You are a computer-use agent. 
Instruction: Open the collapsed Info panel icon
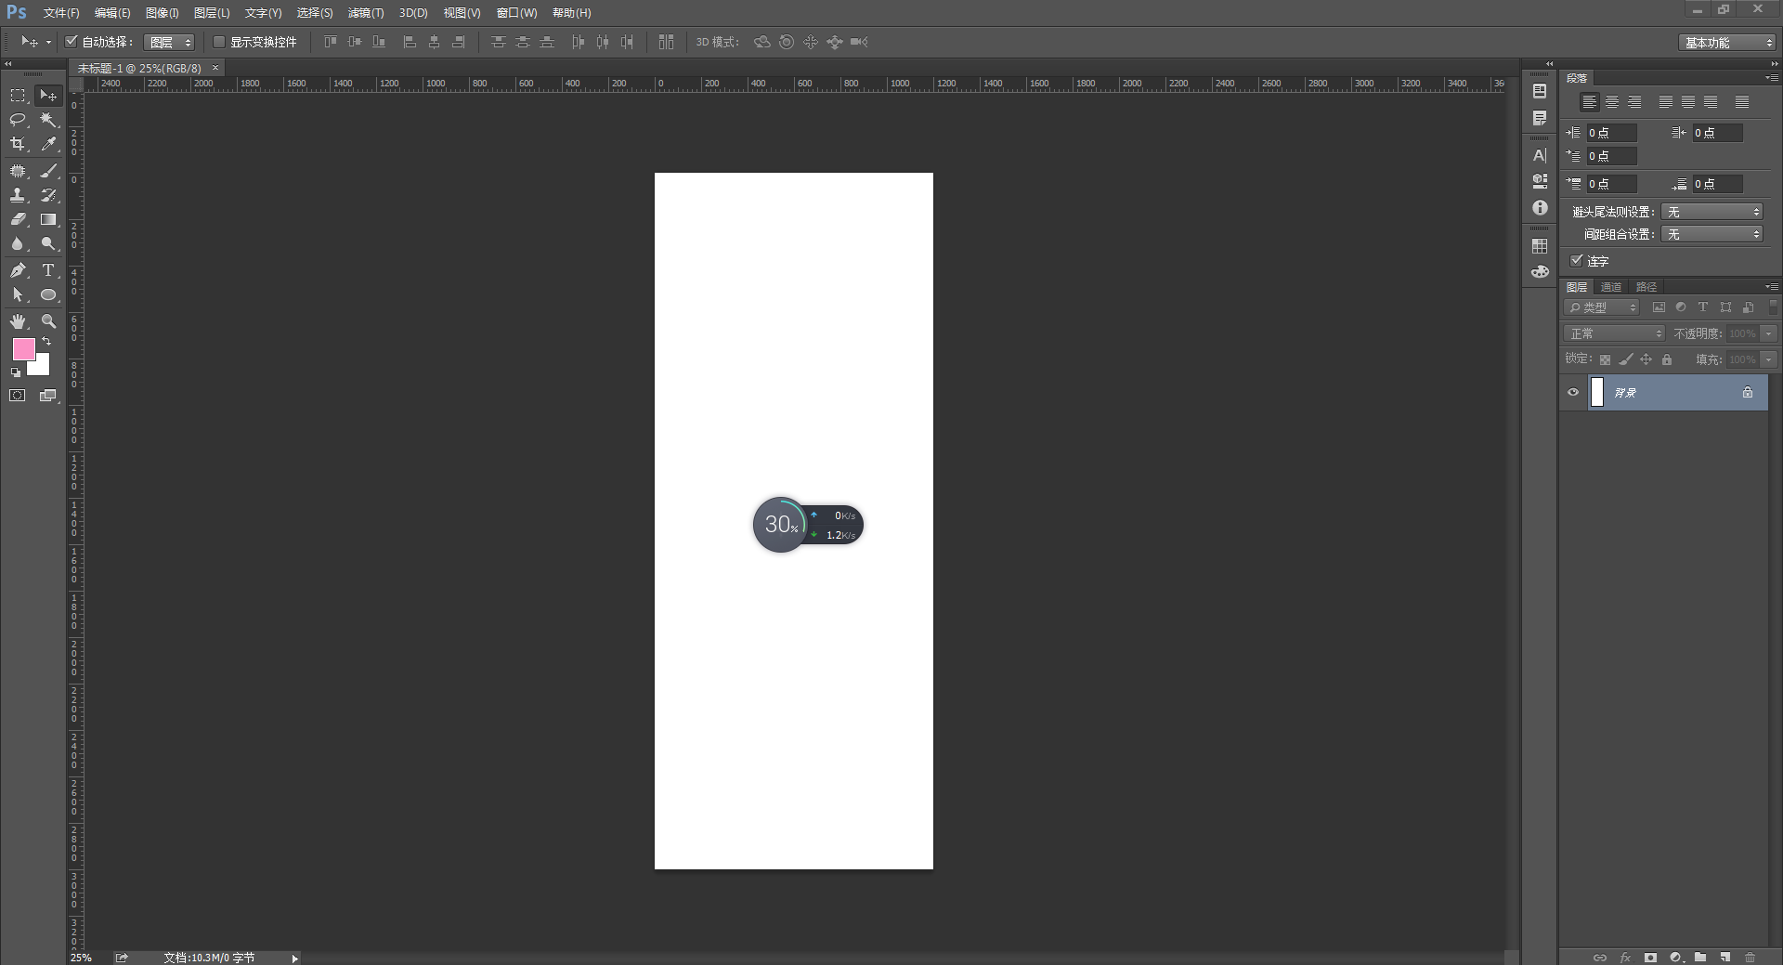(1540, 208)
